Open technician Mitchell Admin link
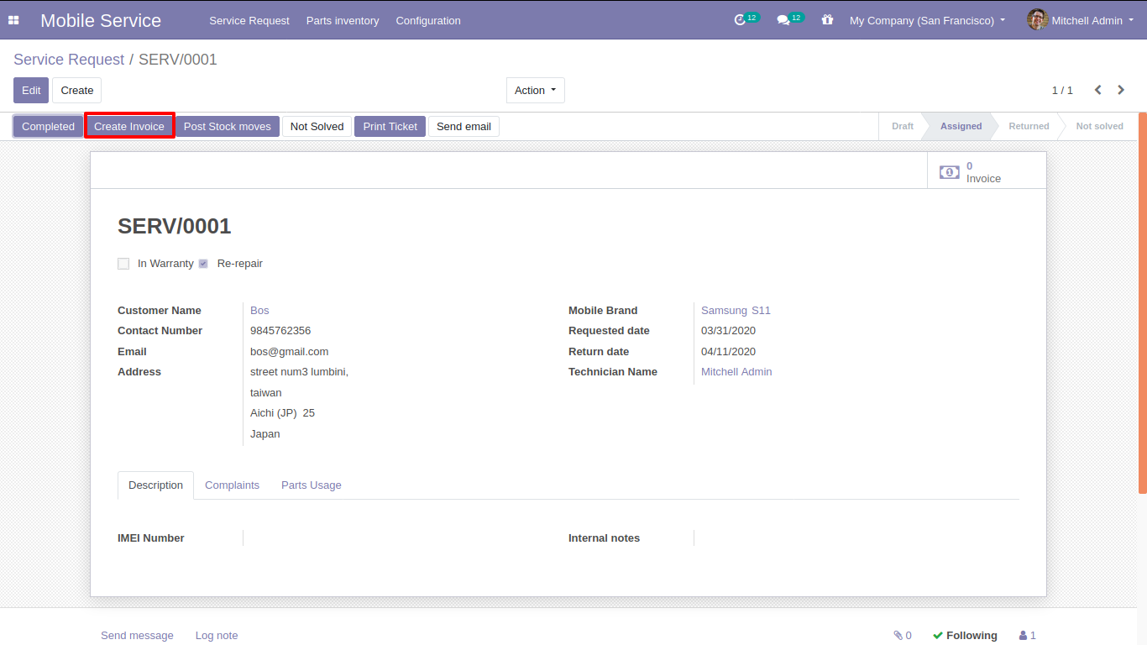The image size is (1147, 645). click(736, 372)
